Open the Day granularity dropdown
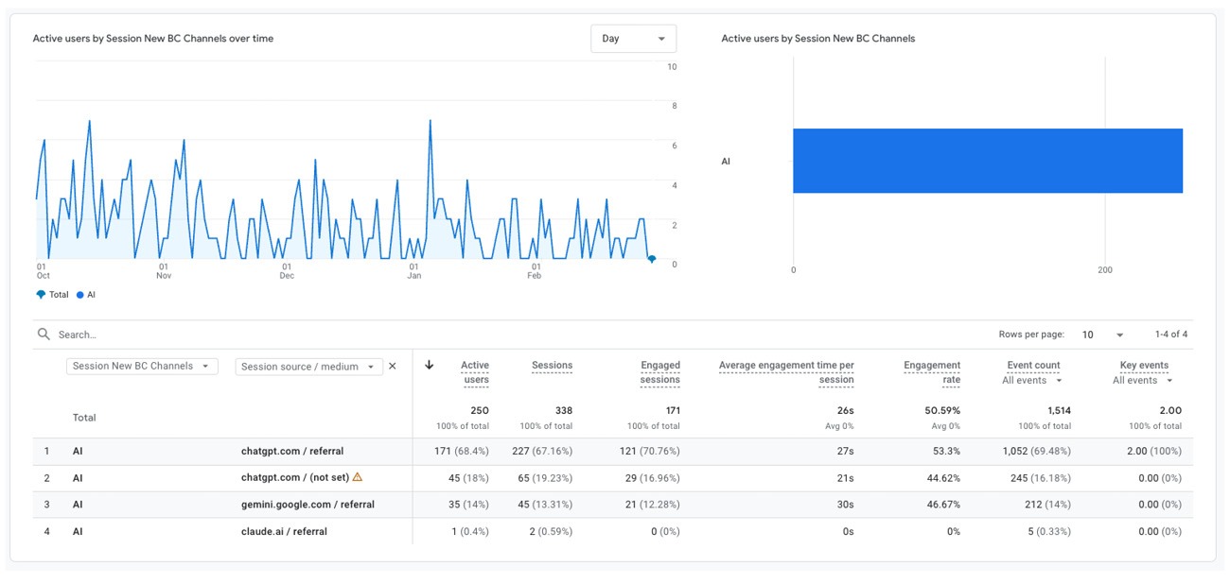This screenshot has width=1230, height=584. click(x=633, y=38)
